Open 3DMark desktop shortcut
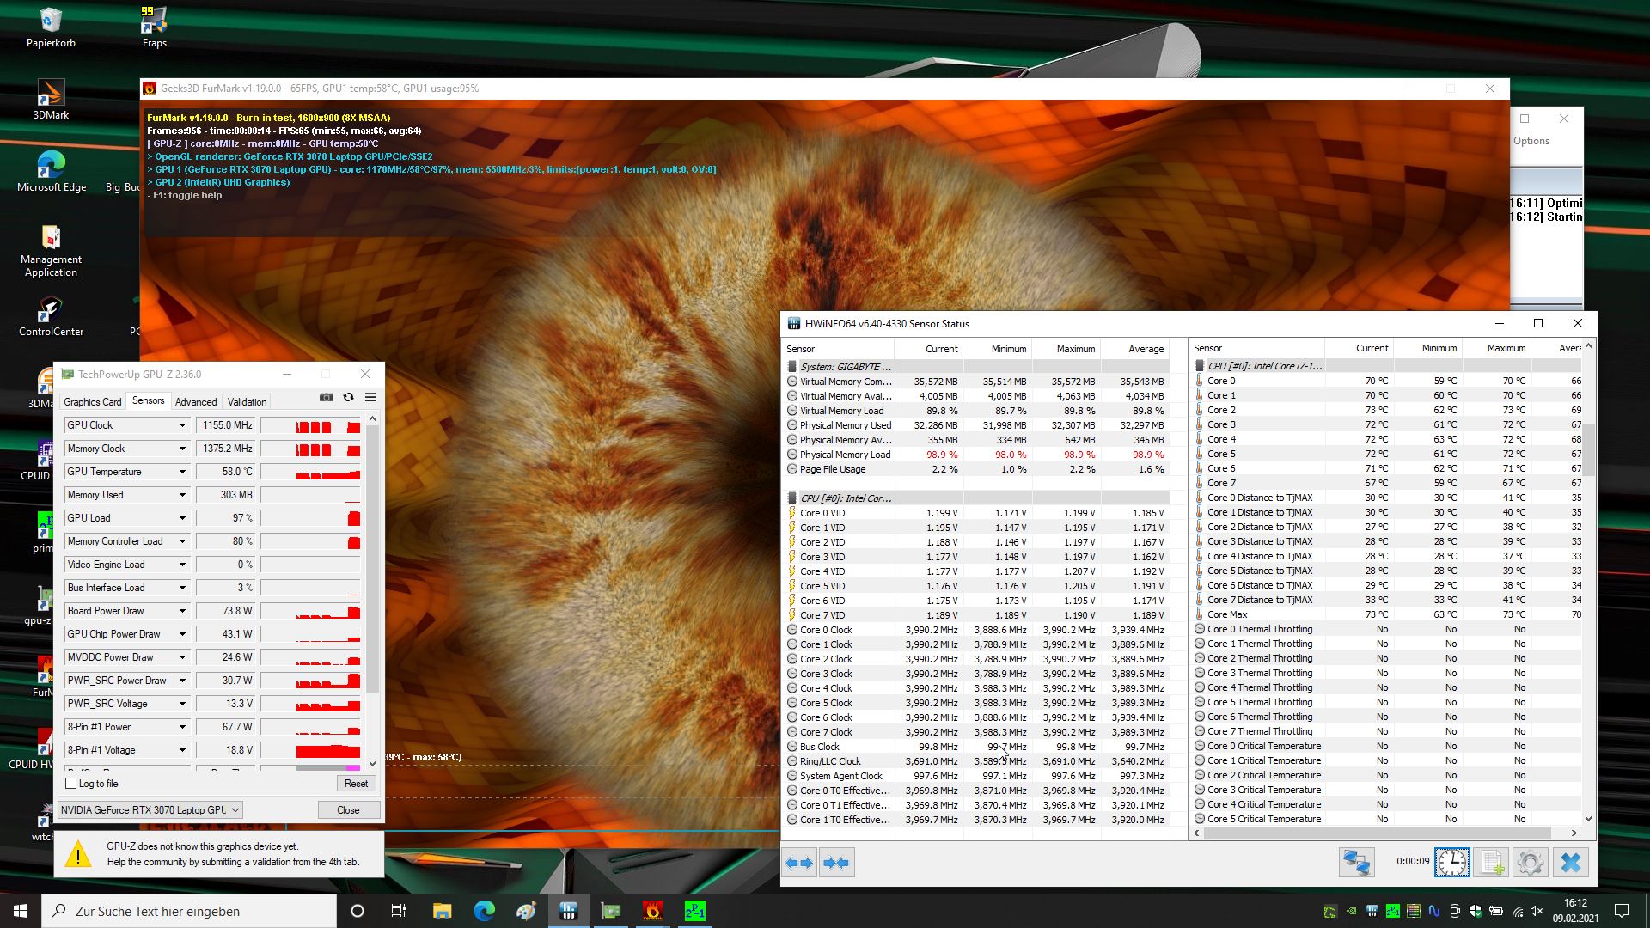Viewport: 1650px width, 928px height. [x=51, y=100]
